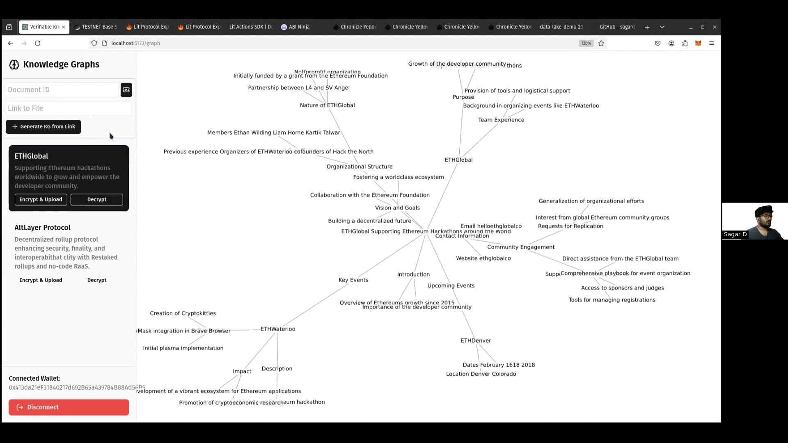
Task: Click the Impact graph node
Action: pos(242,372)
